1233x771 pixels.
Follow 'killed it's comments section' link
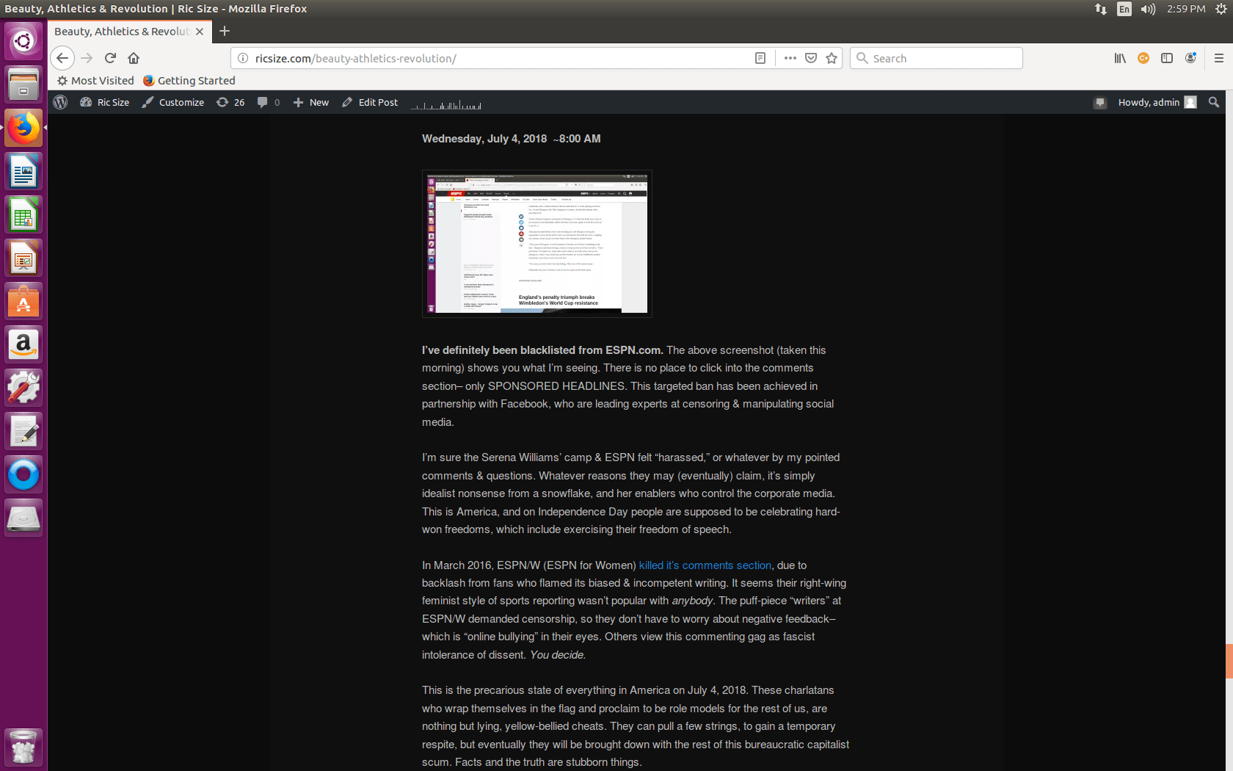pyautogui.click(x=705, y=565)
